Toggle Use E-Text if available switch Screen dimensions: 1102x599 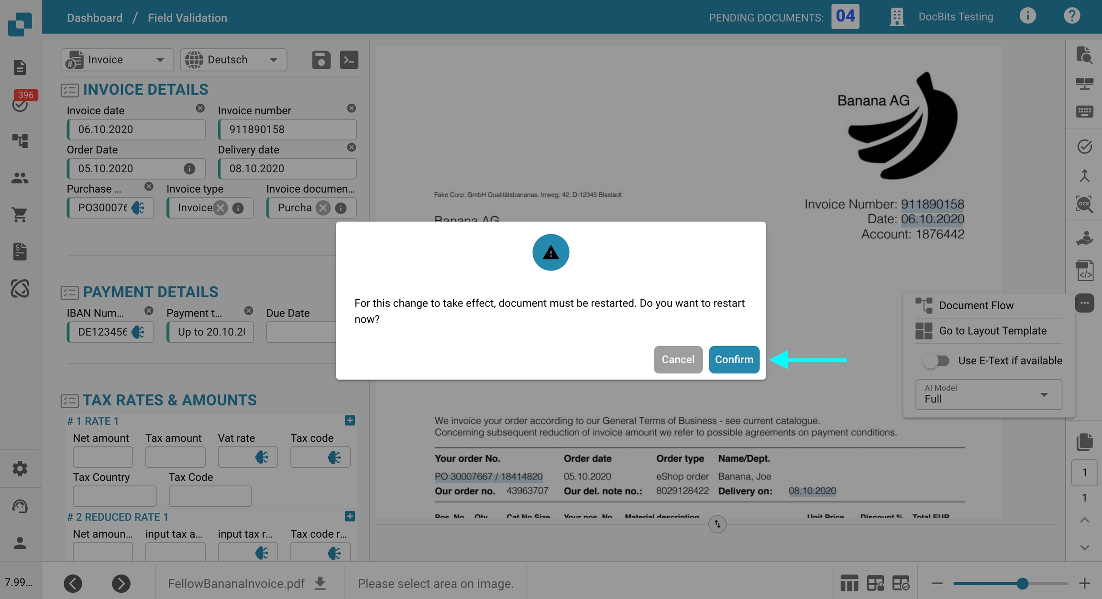[936, 360]
